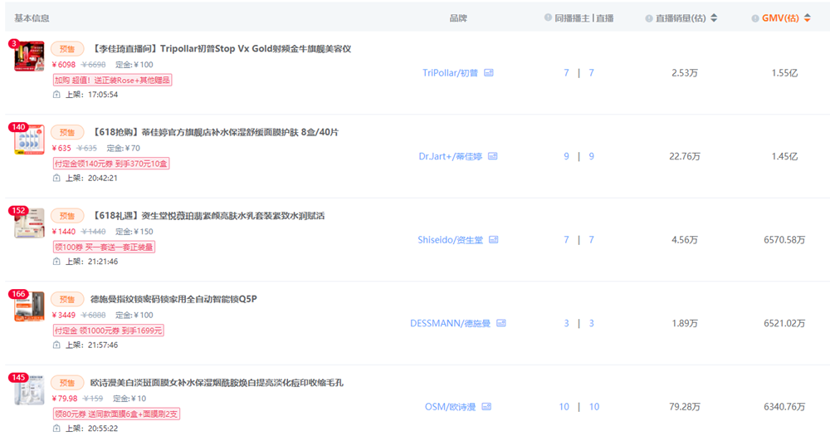Screen dimensions: 830x446
Task: Click 直播 count 9 in Dr.Jart+ row
Action: [x=591, y=156]
